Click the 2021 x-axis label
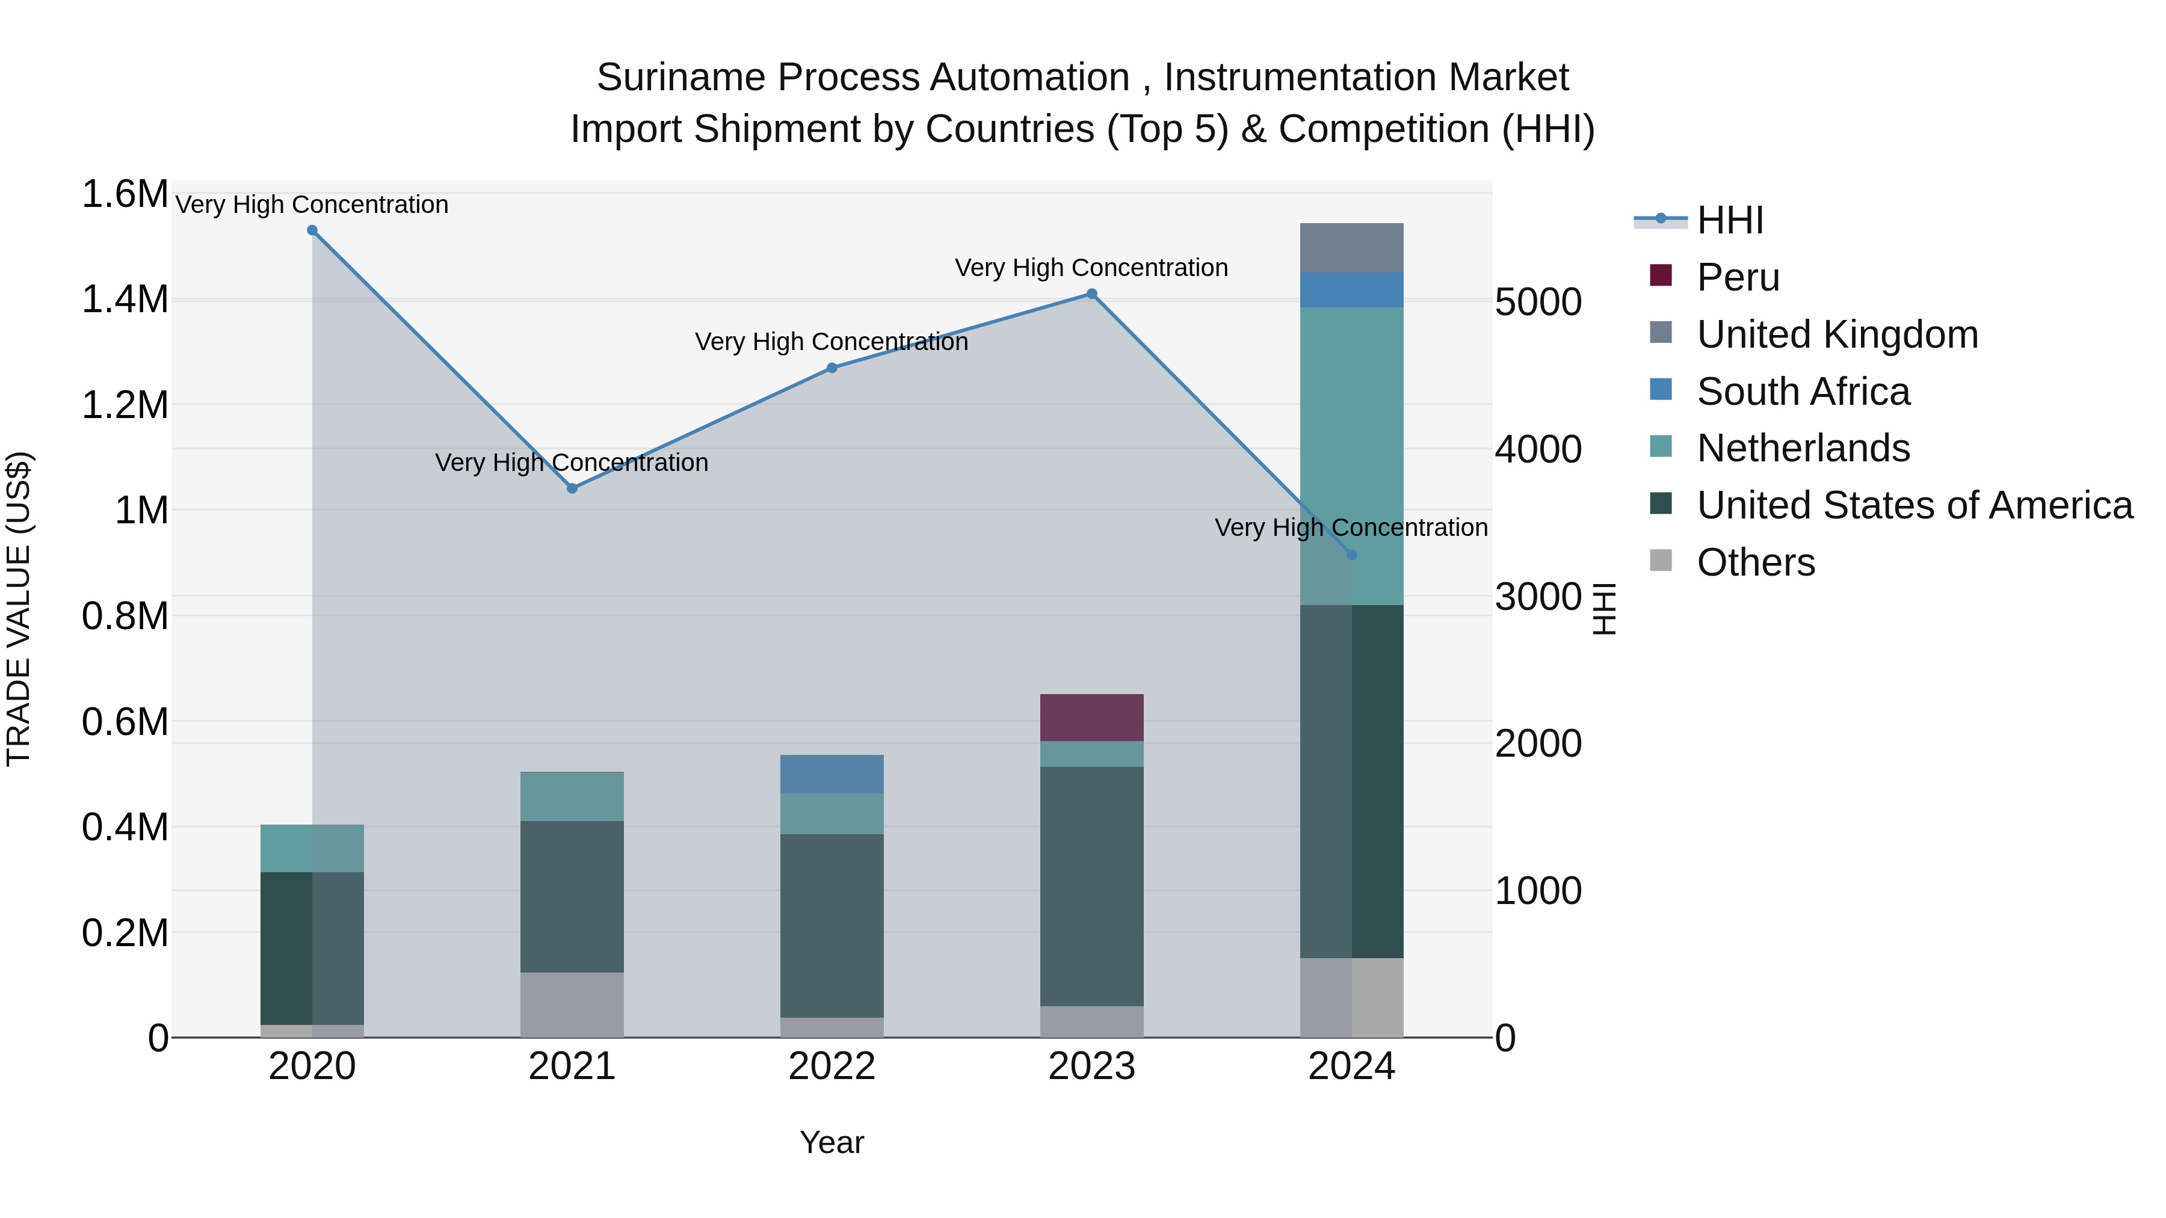 [572, 1066]
